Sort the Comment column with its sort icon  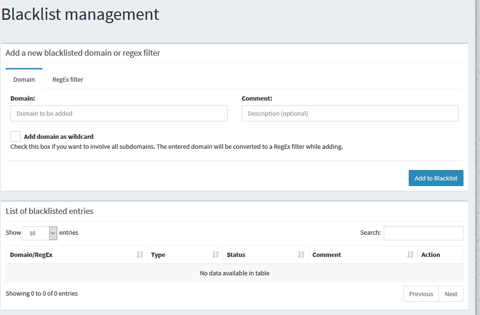410,255
